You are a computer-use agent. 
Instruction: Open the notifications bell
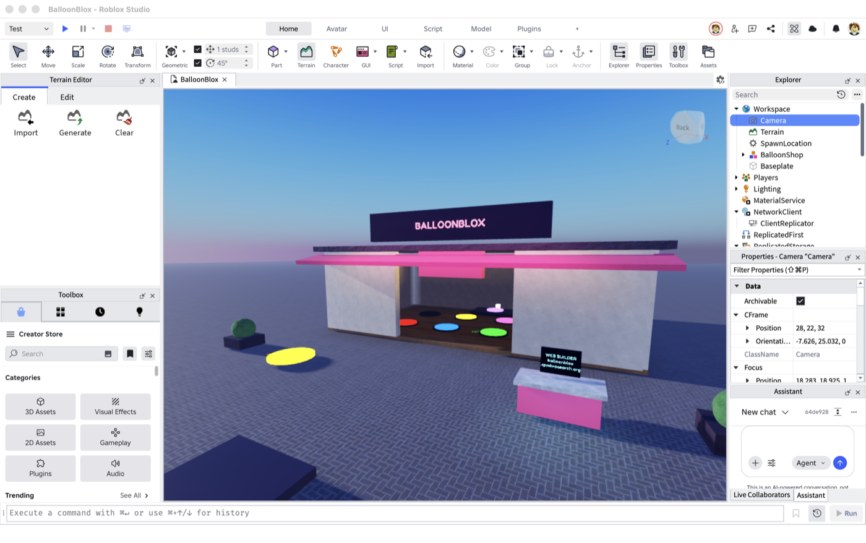pyautogui.click(x=836, y=28)
